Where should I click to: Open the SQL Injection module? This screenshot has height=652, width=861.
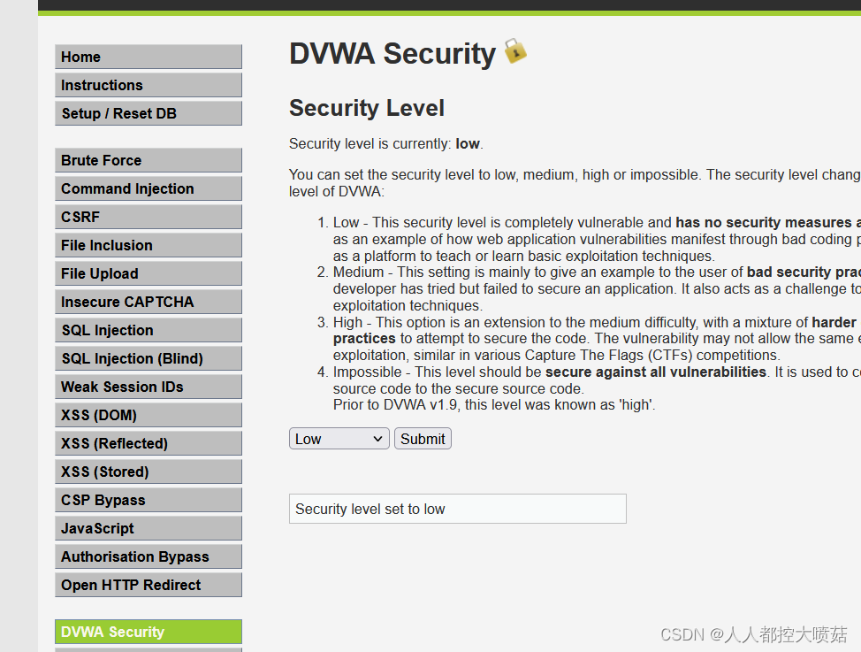(x=148, y=330)
